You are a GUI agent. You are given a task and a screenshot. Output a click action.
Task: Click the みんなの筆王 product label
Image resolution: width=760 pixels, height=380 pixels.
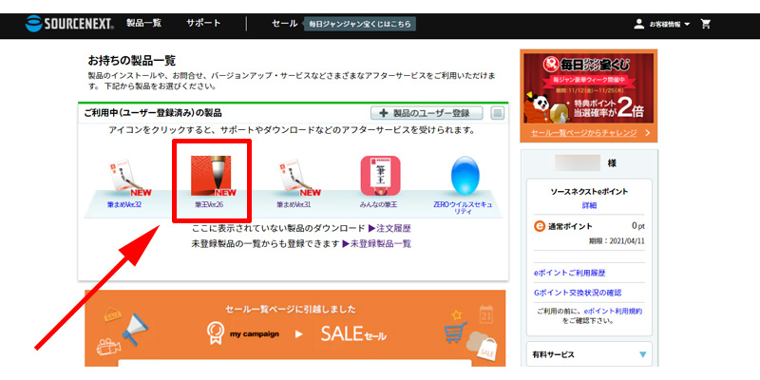[378, 205]
